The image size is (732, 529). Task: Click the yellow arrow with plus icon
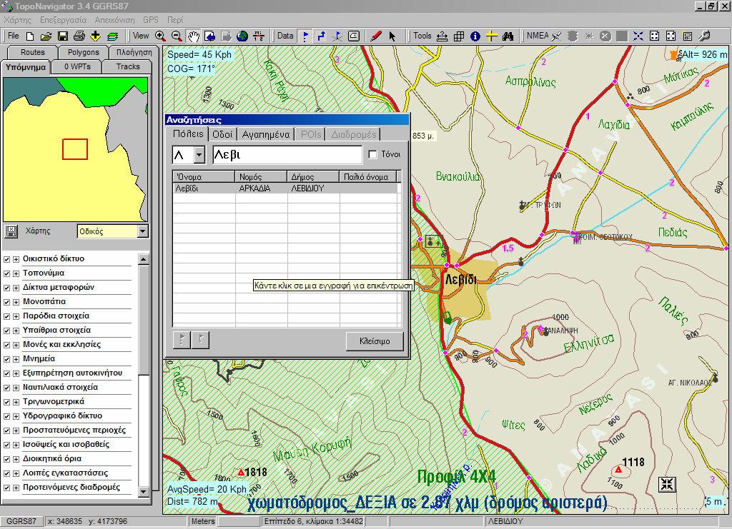tap(95, 36)
